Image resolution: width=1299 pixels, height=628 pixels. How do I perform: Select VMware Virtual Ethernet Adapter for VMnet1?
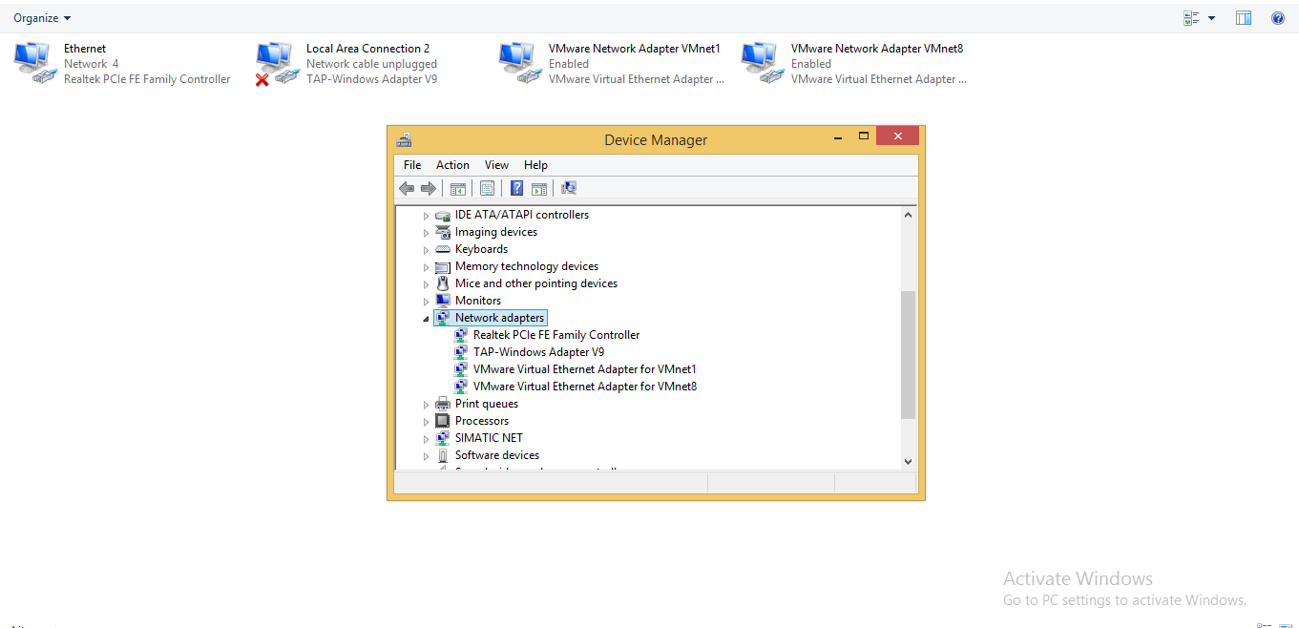584,369
